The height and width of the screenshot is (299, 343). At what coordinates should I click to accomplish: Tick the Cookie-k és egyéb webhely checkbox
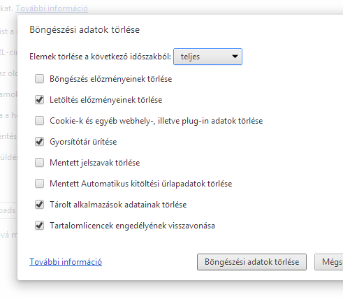(x=39, y=121)
